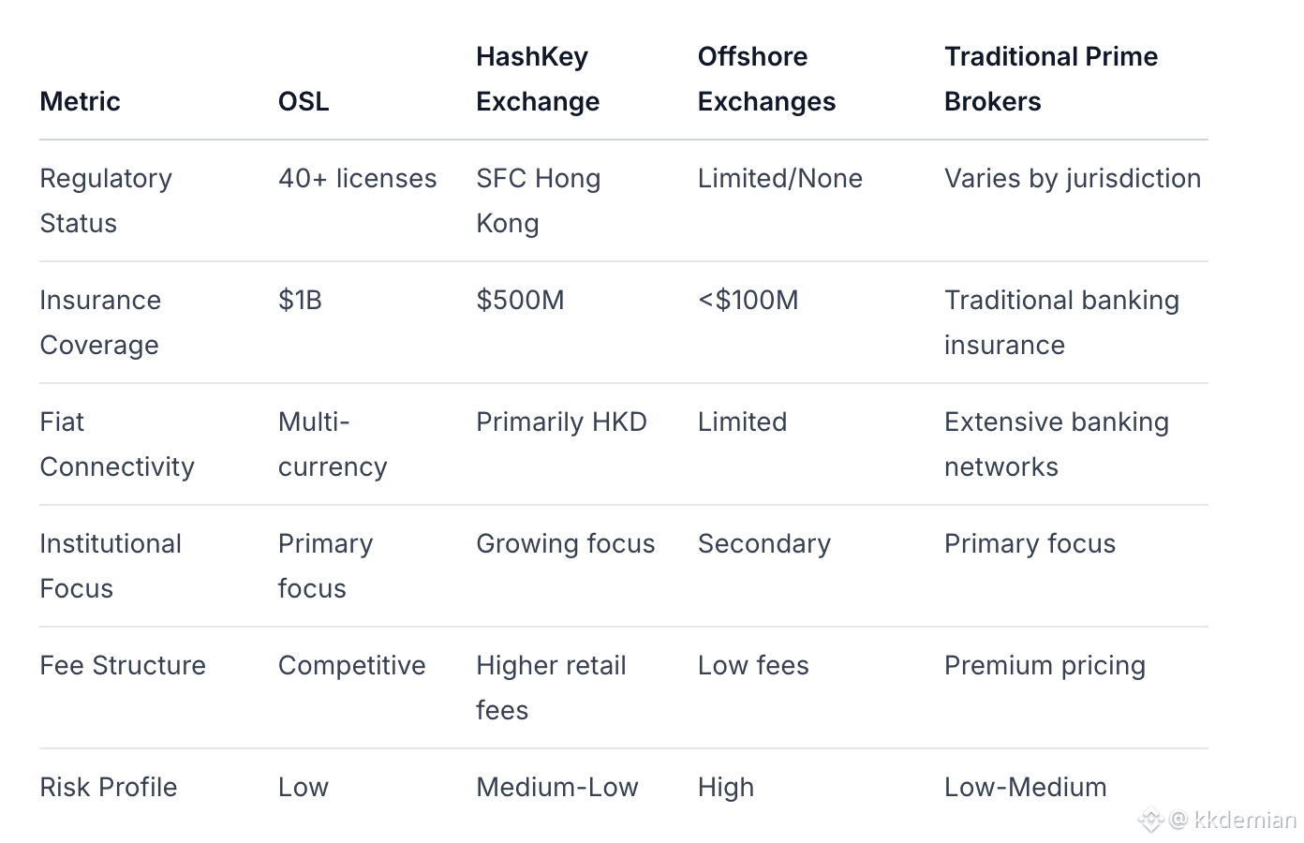1304x843 pixels.
Task: Select the Medium-Low risk profile cell
Action: point(556,787)
